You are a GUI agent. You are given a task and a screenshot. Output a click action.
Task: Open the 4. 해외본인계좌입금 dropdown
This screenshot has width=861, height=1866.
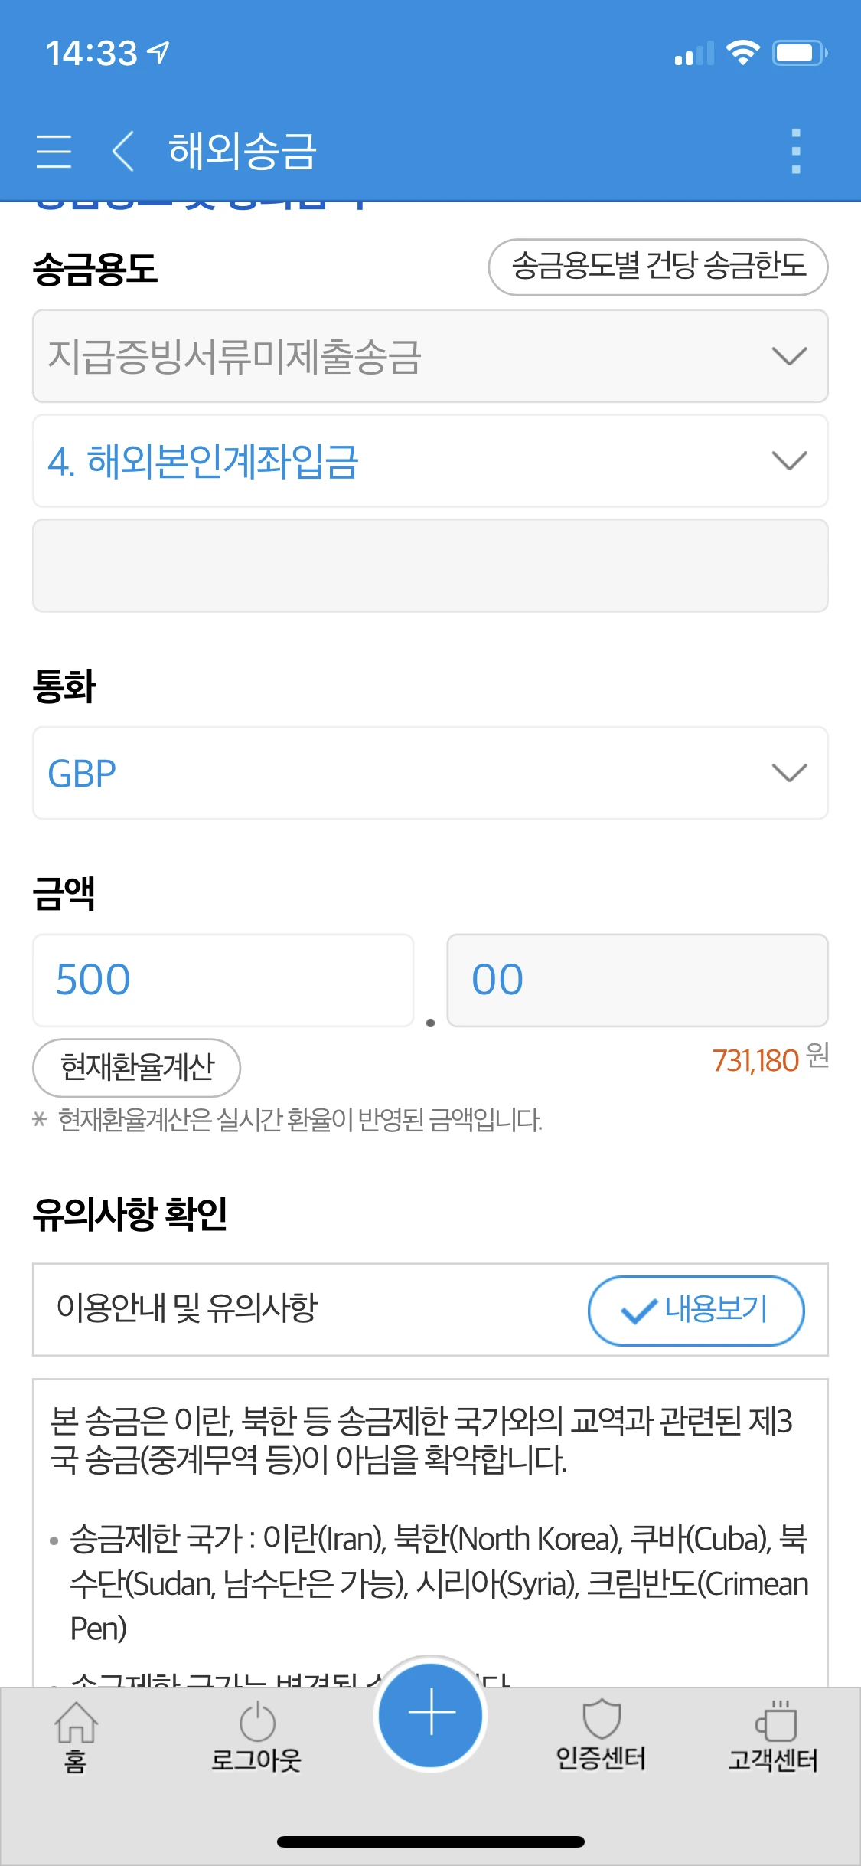click(430, 461)
